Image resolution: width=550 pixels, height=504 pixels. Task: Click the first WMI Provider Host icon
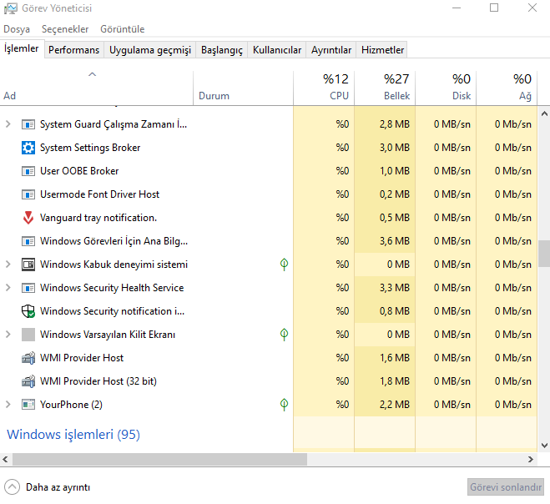coord(28,358)
